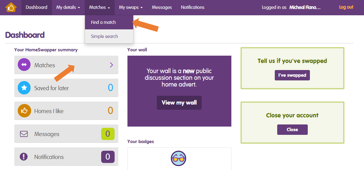Open the My swaps dropdown menu
This screenshot has height=170, width=364.
click(x=131, y=7)
